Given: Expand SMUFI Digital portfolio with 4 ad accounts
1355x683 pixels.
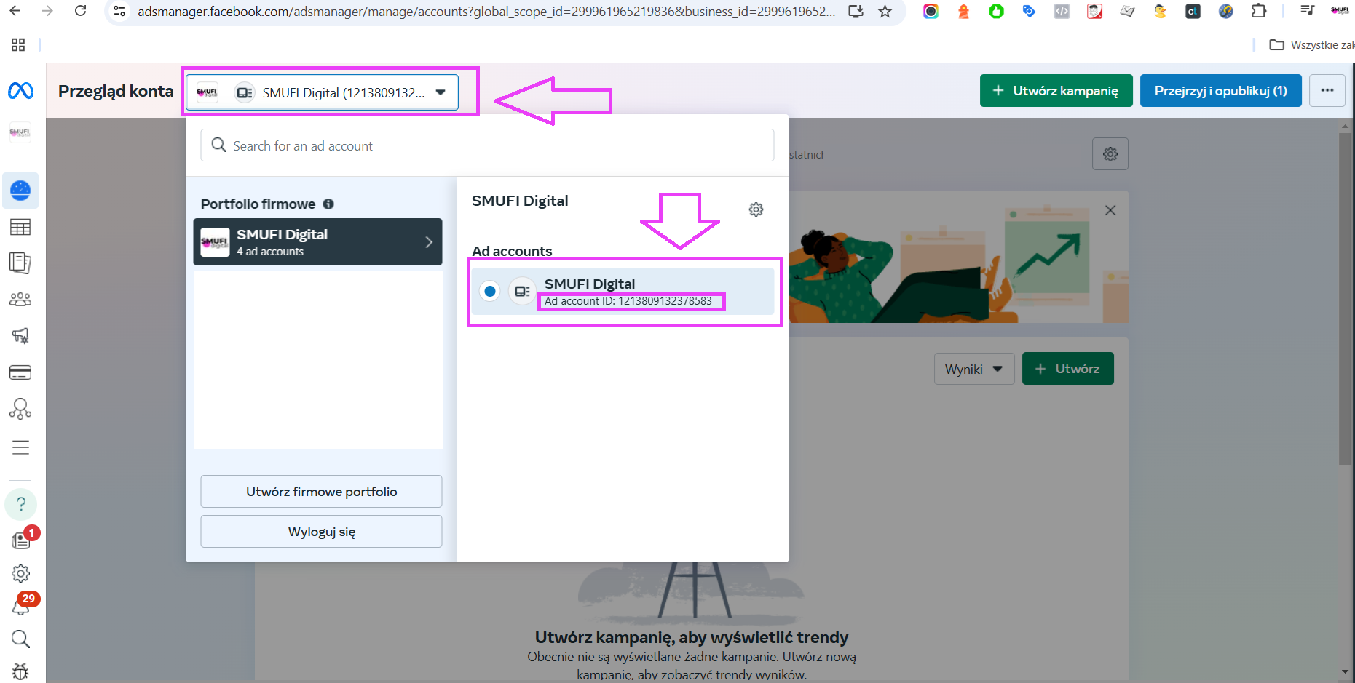Looking at the screenshot, I should click(x=317, y=242).
